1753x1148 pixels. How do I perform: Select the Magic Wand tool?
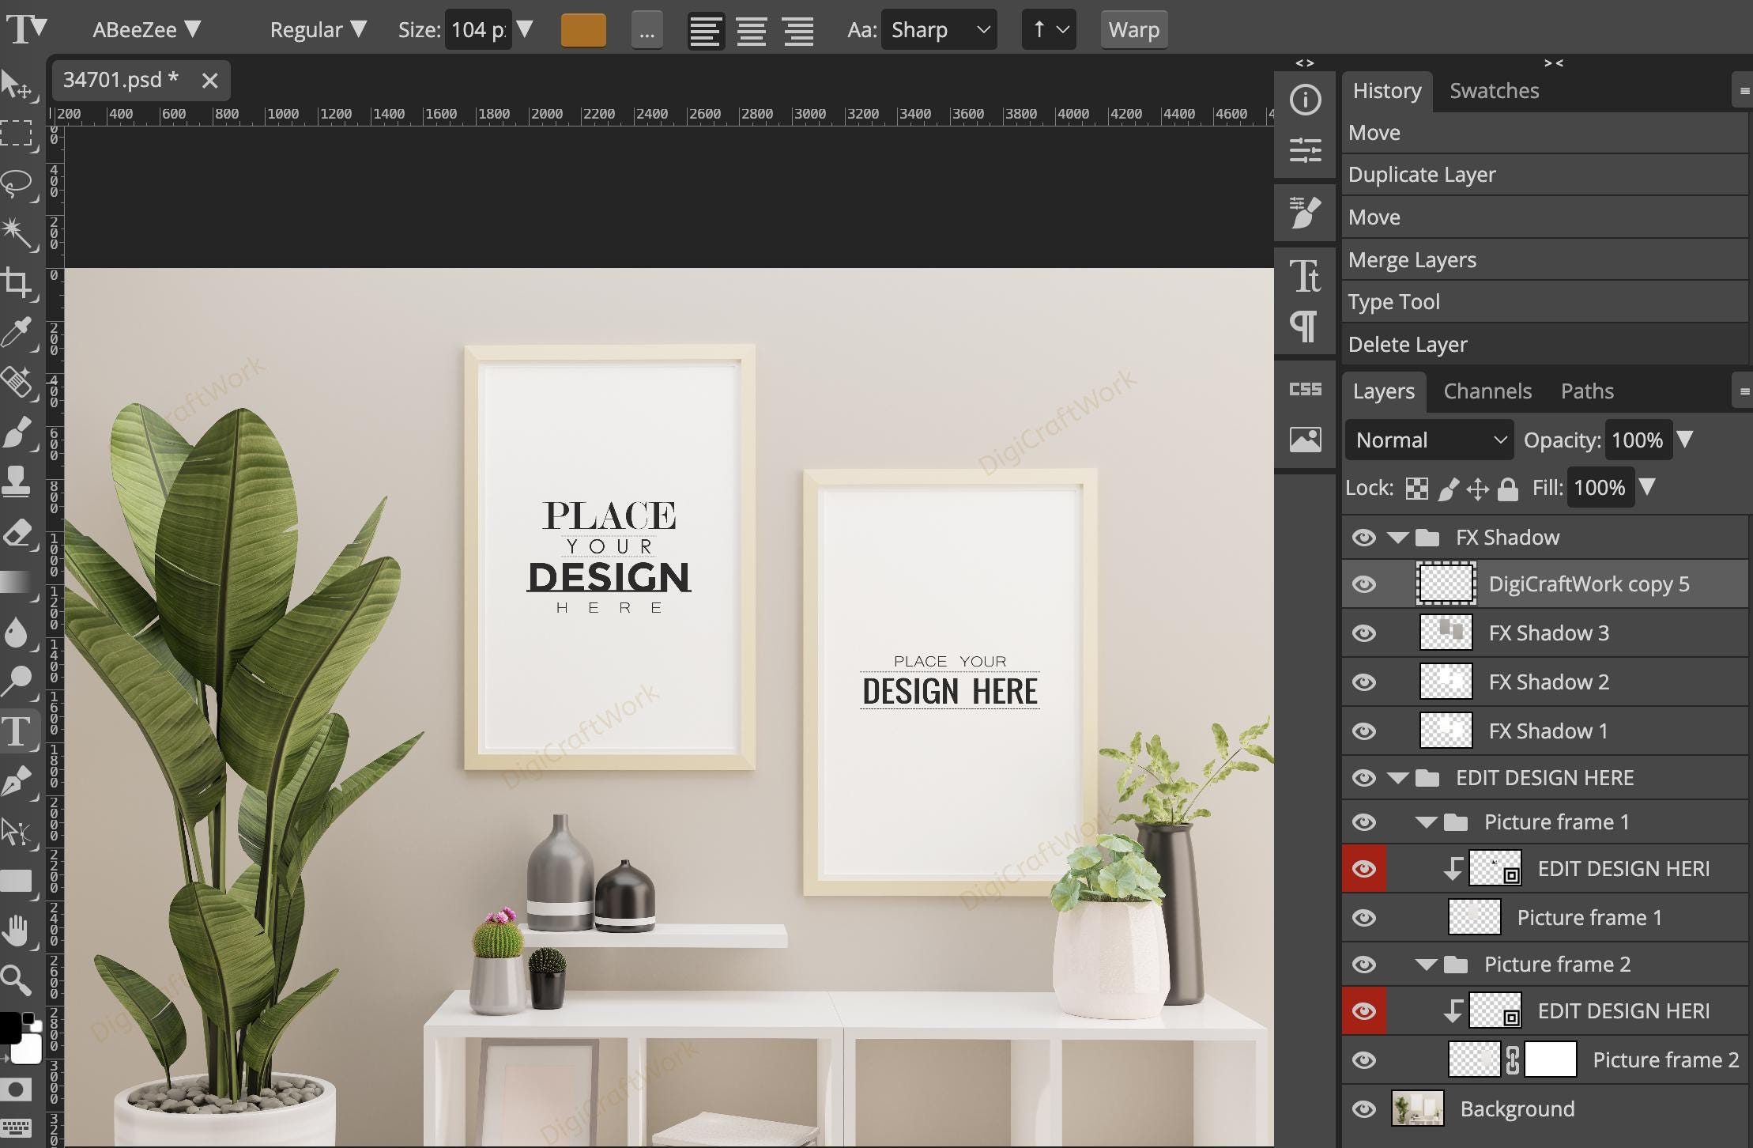coord(17,234)
